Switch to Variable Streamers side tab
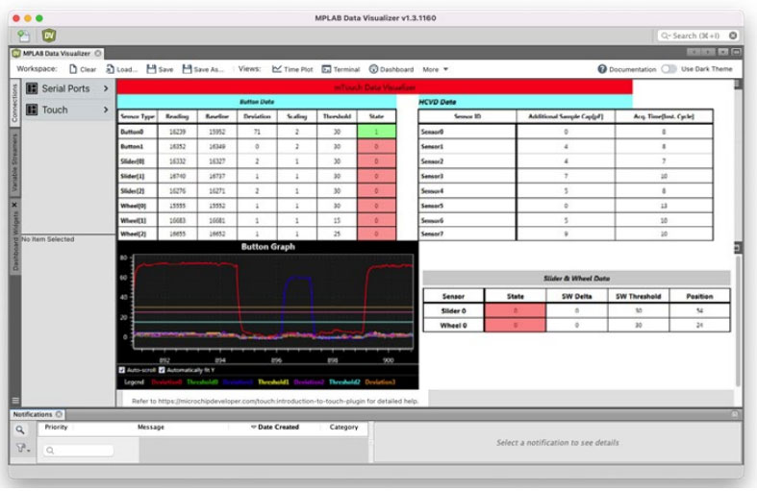 14,162
